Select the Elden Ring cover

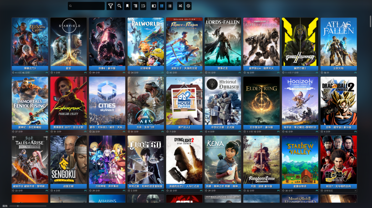[x=261, y=101]
